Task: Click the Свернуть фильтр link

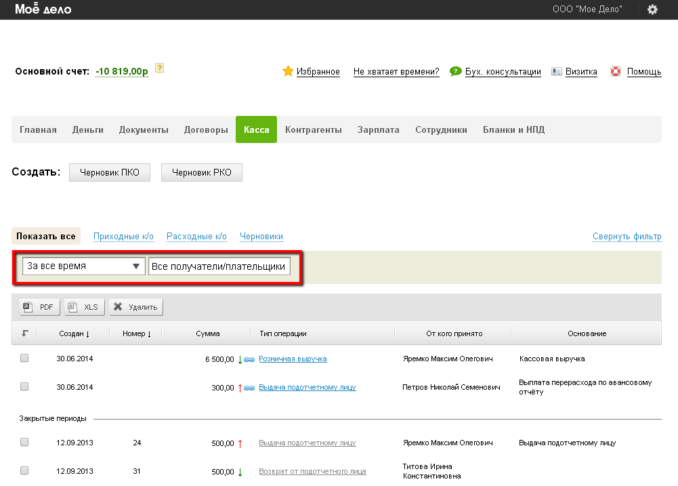Action: [627, 237]
